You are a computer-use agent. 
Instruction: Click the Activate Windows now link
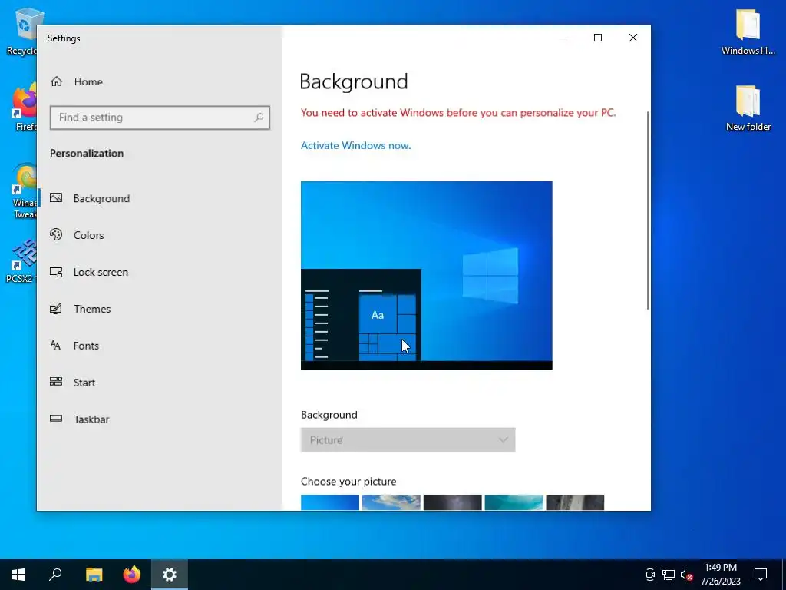click(x=356, y=145)
